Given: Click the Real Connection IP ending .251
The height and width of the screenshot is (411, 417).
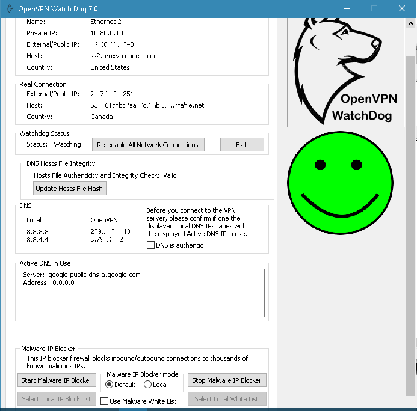Looking at the screenshot, I should coord(112,94).
